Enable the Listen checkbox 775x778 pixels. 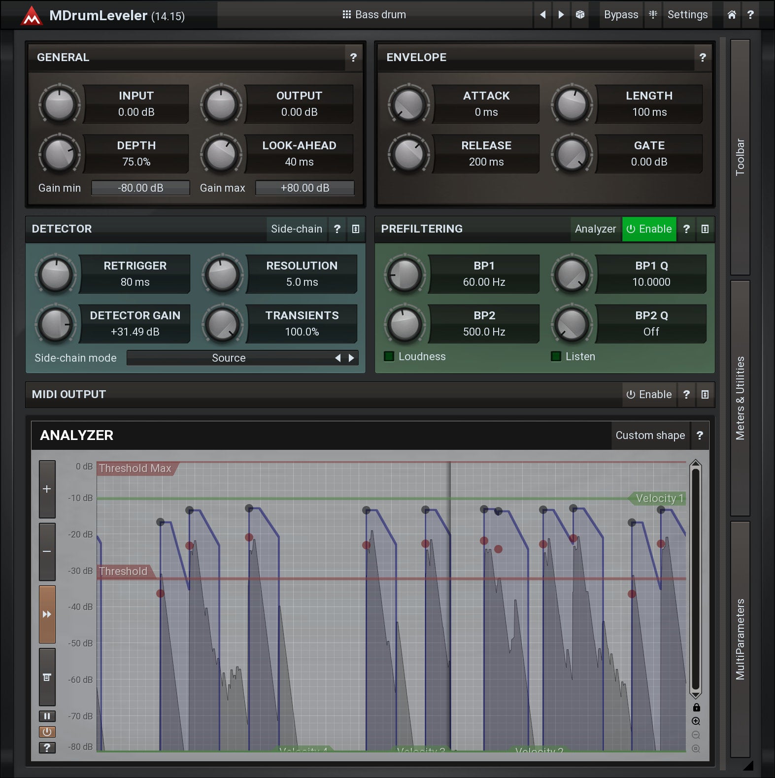556,356
